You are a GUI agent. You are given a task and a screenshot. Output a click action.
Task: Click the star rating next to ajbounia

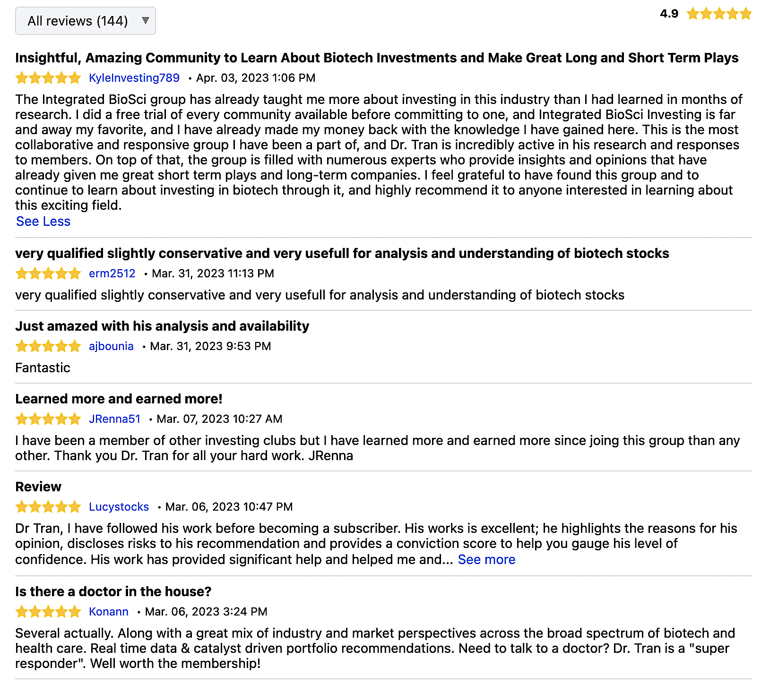click(x=48, y=346)
